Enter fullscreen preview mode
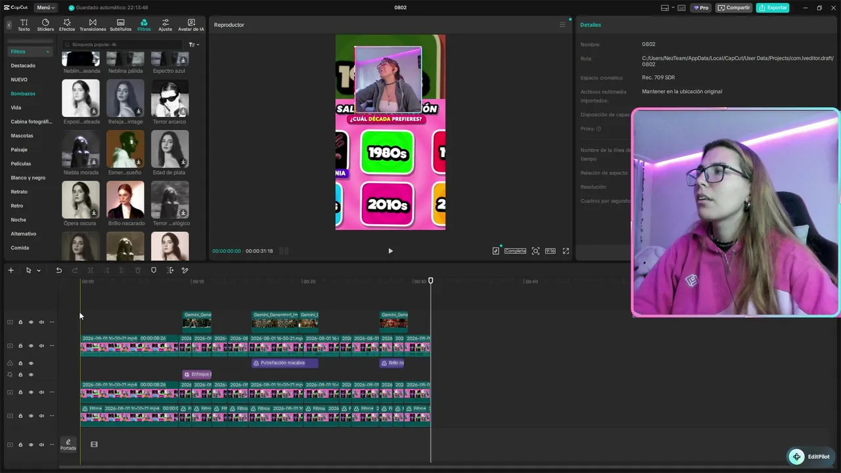 tap(566, 251)
